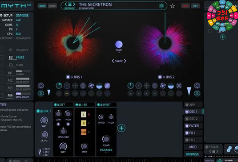Open the IRIS 2 hamburger menu

tap(164, 77)
